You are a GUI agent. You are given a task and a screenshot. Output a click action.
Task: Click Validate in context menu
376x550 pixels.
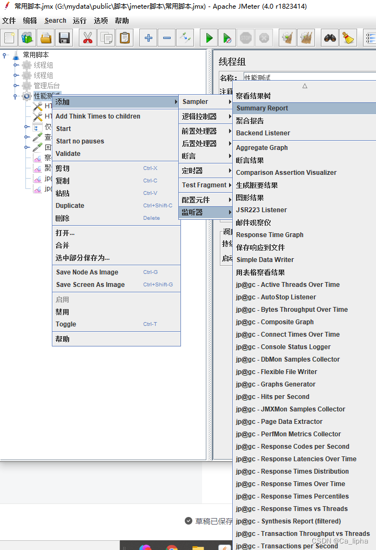pyautogui.click(x=116, y=154)
